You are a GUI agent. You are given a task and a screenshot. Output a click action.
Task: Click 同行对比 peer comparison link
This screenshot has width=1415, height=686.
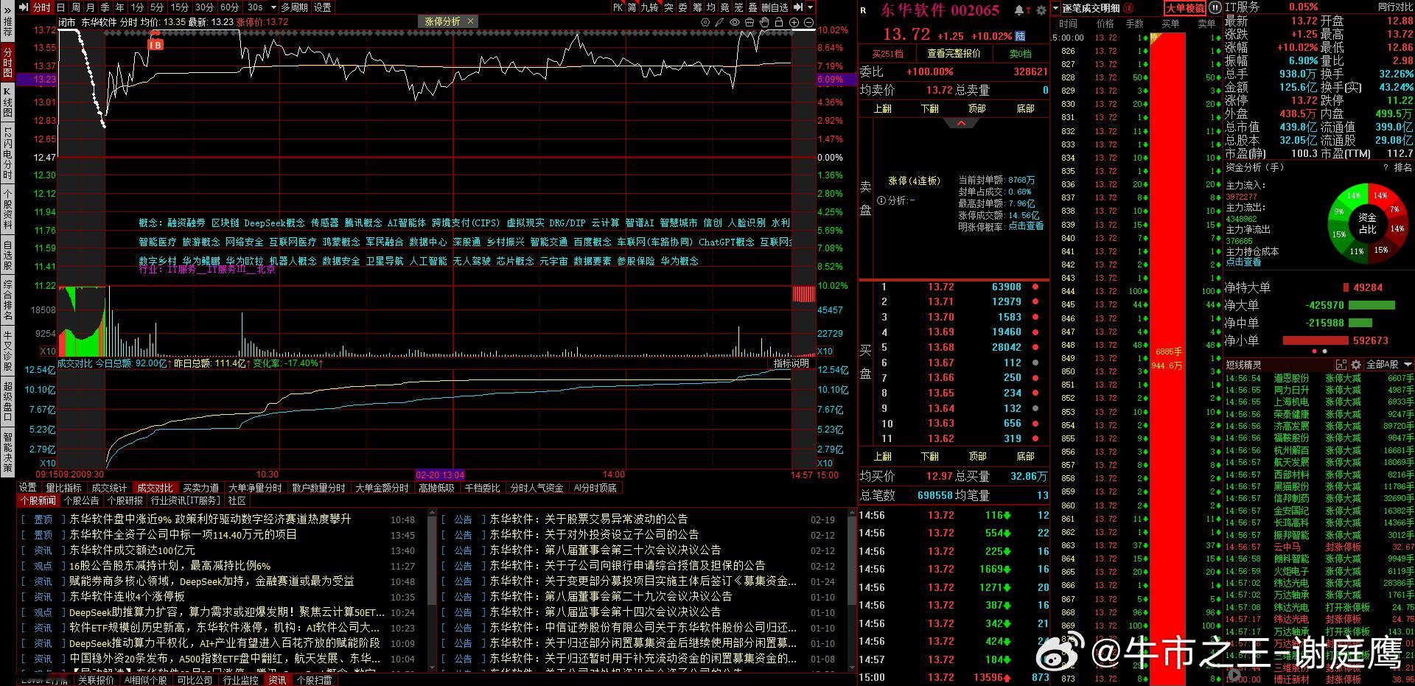pyautogui.click(x=1395, y=7)
